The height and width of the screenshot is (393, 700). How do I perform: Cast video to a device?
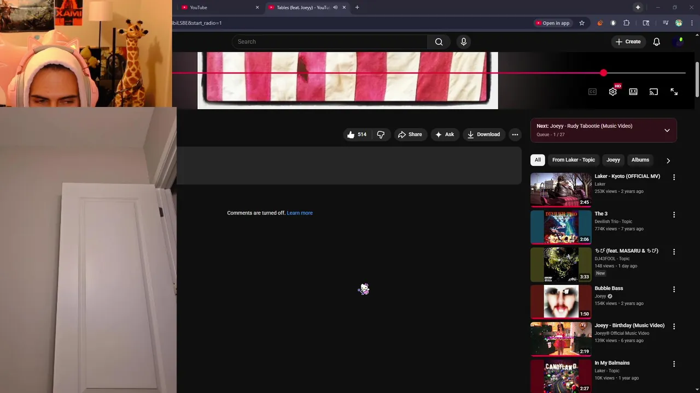click(x=654, y=92)
